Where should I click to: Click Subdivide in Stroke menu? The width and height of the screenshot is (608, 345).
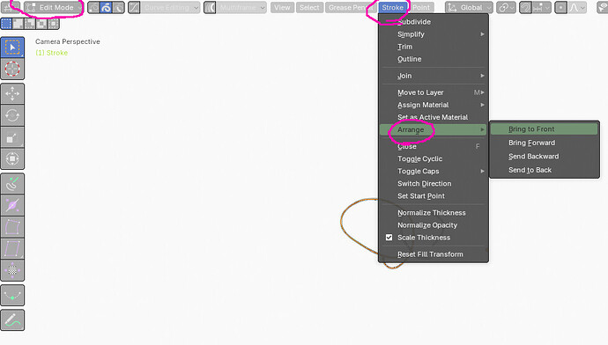pyautogui.click(x=434, y=22)
